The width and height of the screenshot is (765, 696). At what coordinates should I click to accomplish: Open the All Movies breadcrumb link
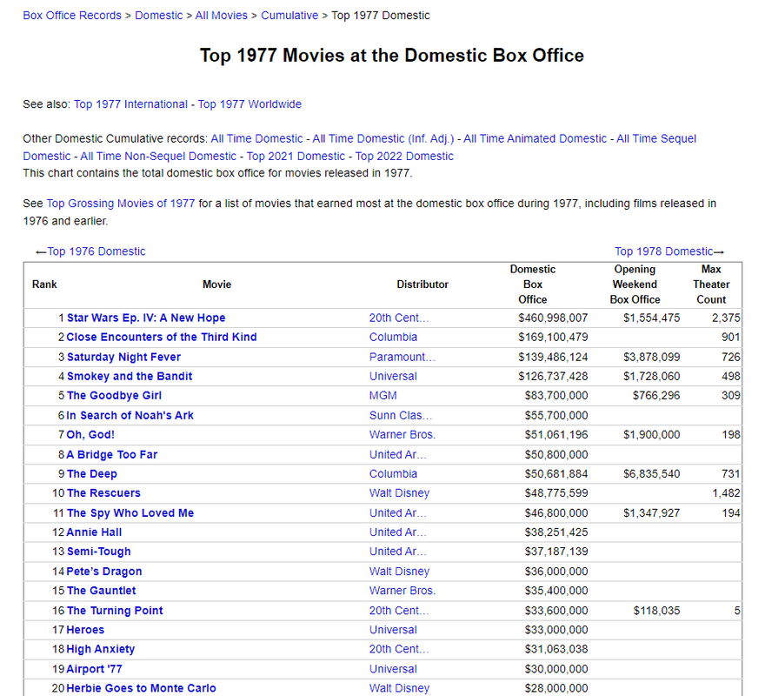(221, 16)
